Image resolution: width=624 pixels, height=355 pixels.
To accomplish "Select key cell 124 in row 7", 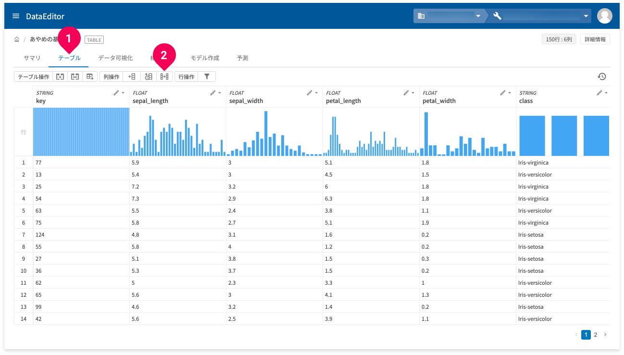I will 81,235.
